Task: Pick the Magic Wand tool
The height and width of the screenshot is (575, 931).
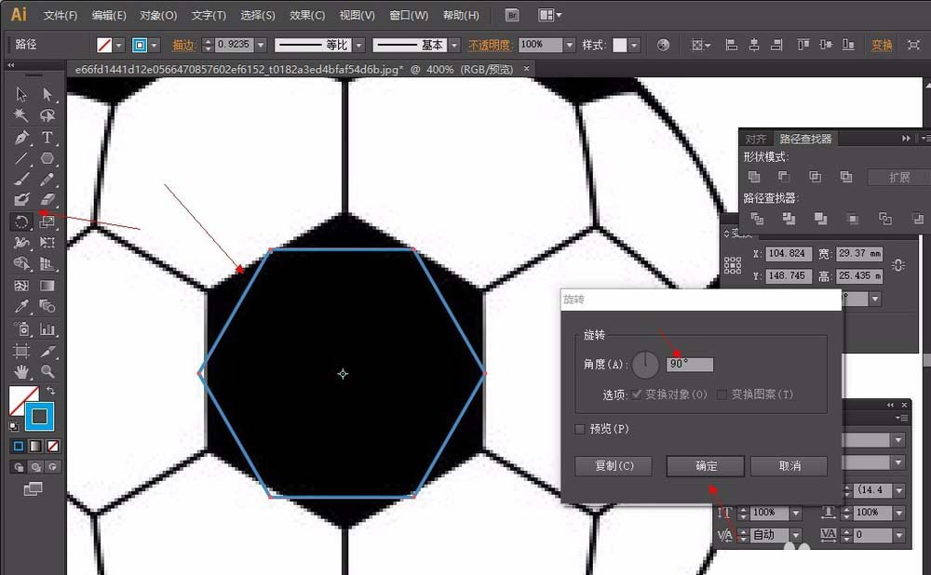Action: click(x=21, y=115)
